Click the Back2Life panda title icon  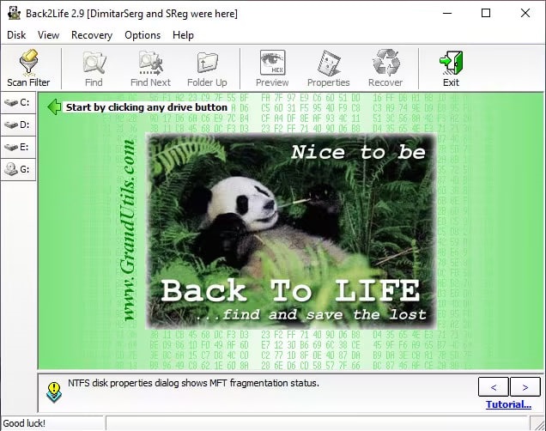coord(15,13)
